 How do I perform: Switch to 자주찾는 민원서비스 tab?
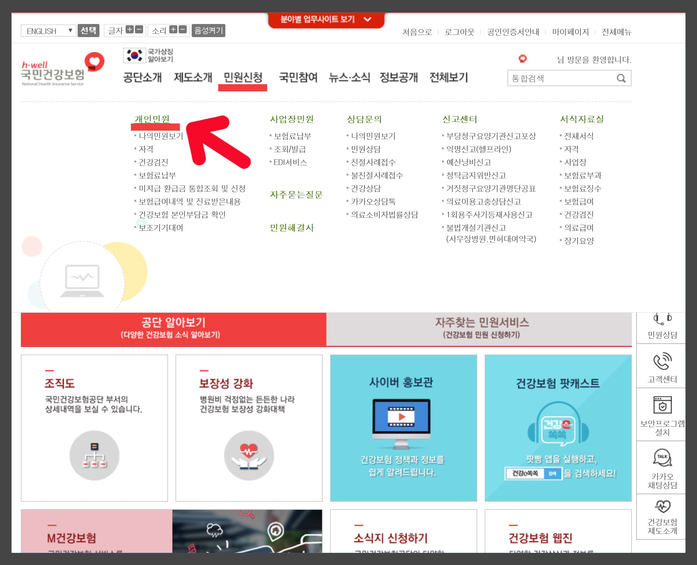click(479, 329)
